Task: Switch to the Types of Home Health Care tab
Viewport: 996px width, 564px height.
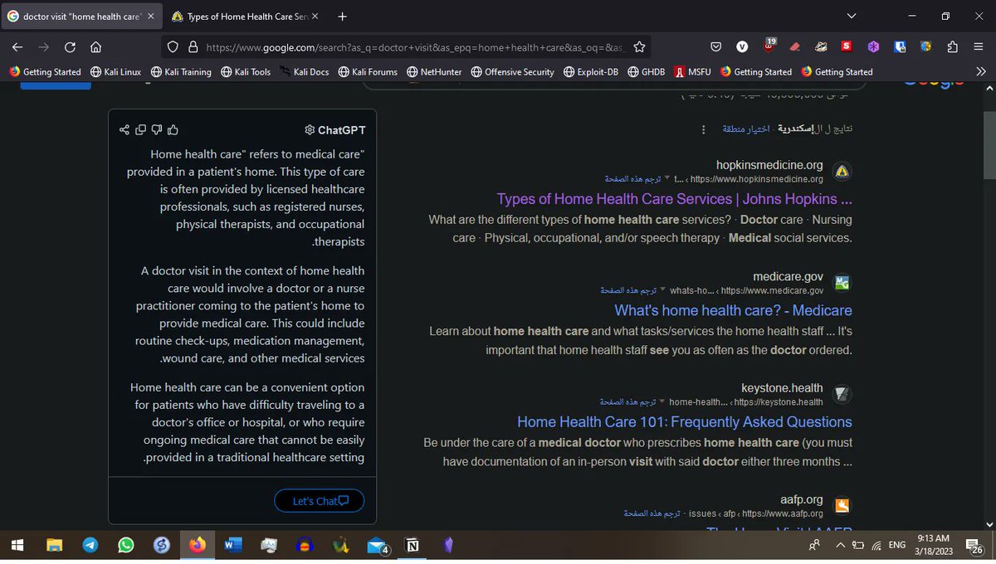Action: [246, 17]
